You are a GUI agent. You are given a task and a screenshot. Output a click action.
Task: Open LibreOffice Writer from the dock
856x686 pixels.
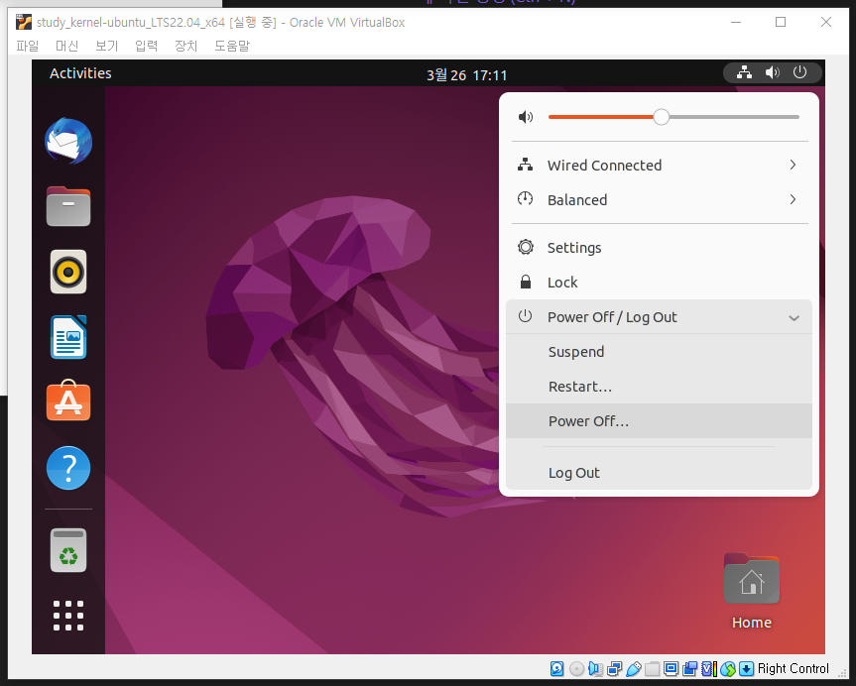(67, 337)
